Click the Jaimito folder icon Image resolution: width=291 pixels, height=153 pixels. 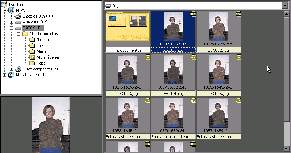(x=32, y=40)
